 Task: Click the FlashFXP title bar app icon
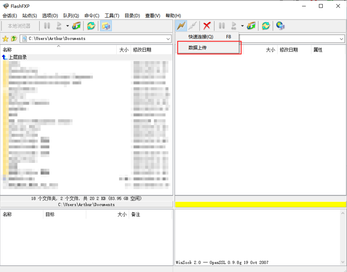(6, 6)
